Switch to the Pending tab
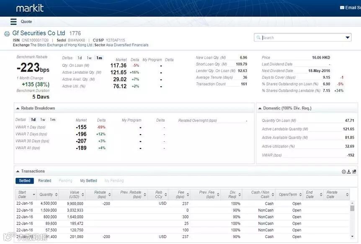The width and height of the screenshot is (361, 244). click(x=65, y=181)
